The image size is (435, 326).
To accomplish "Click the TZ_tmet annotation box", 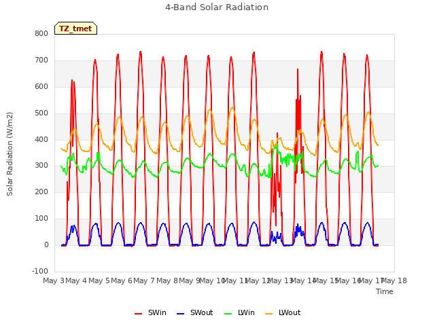I will (75, 29).
